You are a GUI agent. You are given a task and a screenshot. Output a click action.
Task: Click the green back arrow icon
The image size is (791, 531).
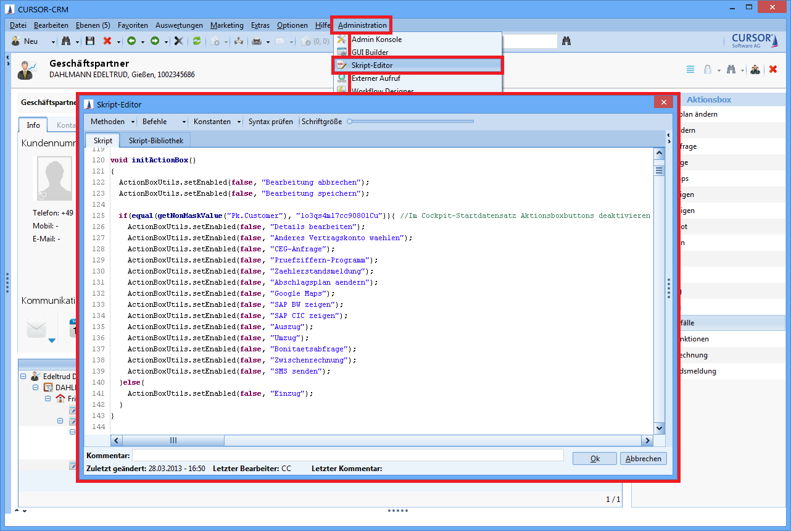(131, 41)
